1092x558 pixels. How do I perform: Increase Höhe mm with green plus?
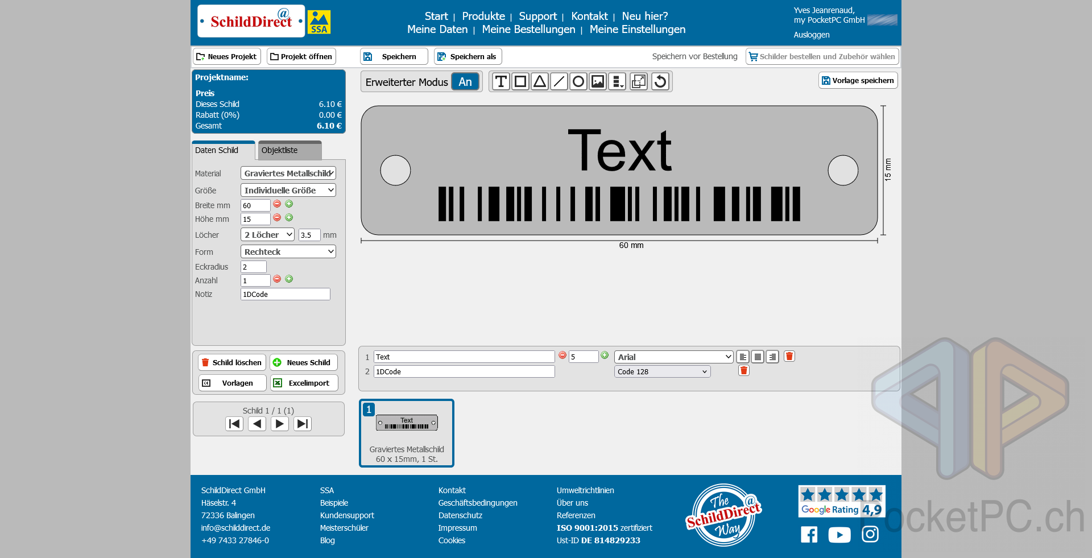tap(289, 217)
